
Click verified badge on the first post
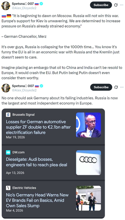tap(41, 4)
